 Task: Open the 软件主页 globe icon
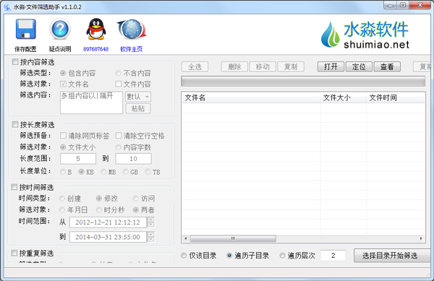pos(131,29)
